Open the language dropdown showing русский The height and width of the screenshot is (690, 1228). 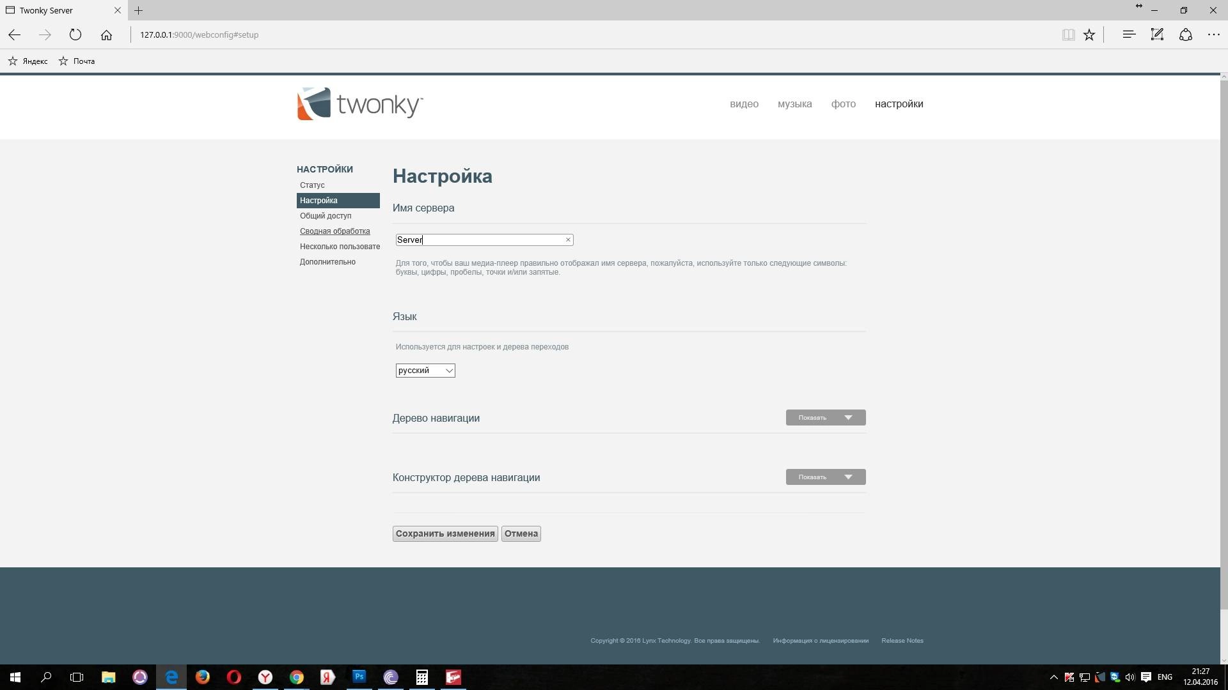[425, 371]
